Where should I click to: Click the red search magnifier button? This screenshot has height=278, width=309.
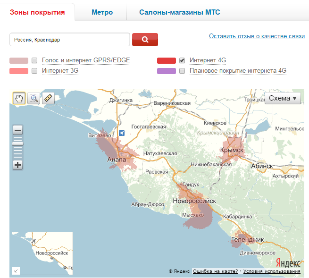pyautogui.click(x=145, y=40)
